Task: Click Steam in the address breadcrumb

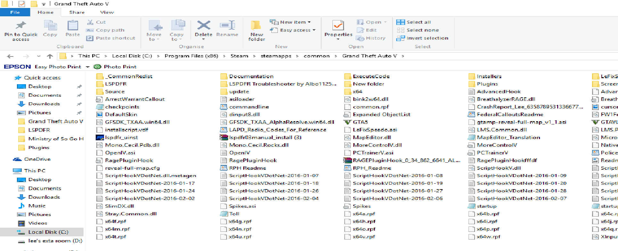Action: click(x=239, y=56)
